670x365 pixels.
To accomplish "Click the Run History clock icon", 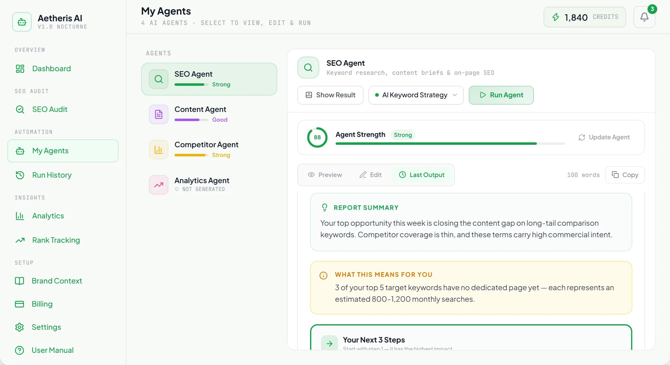I will click(20, 175).
